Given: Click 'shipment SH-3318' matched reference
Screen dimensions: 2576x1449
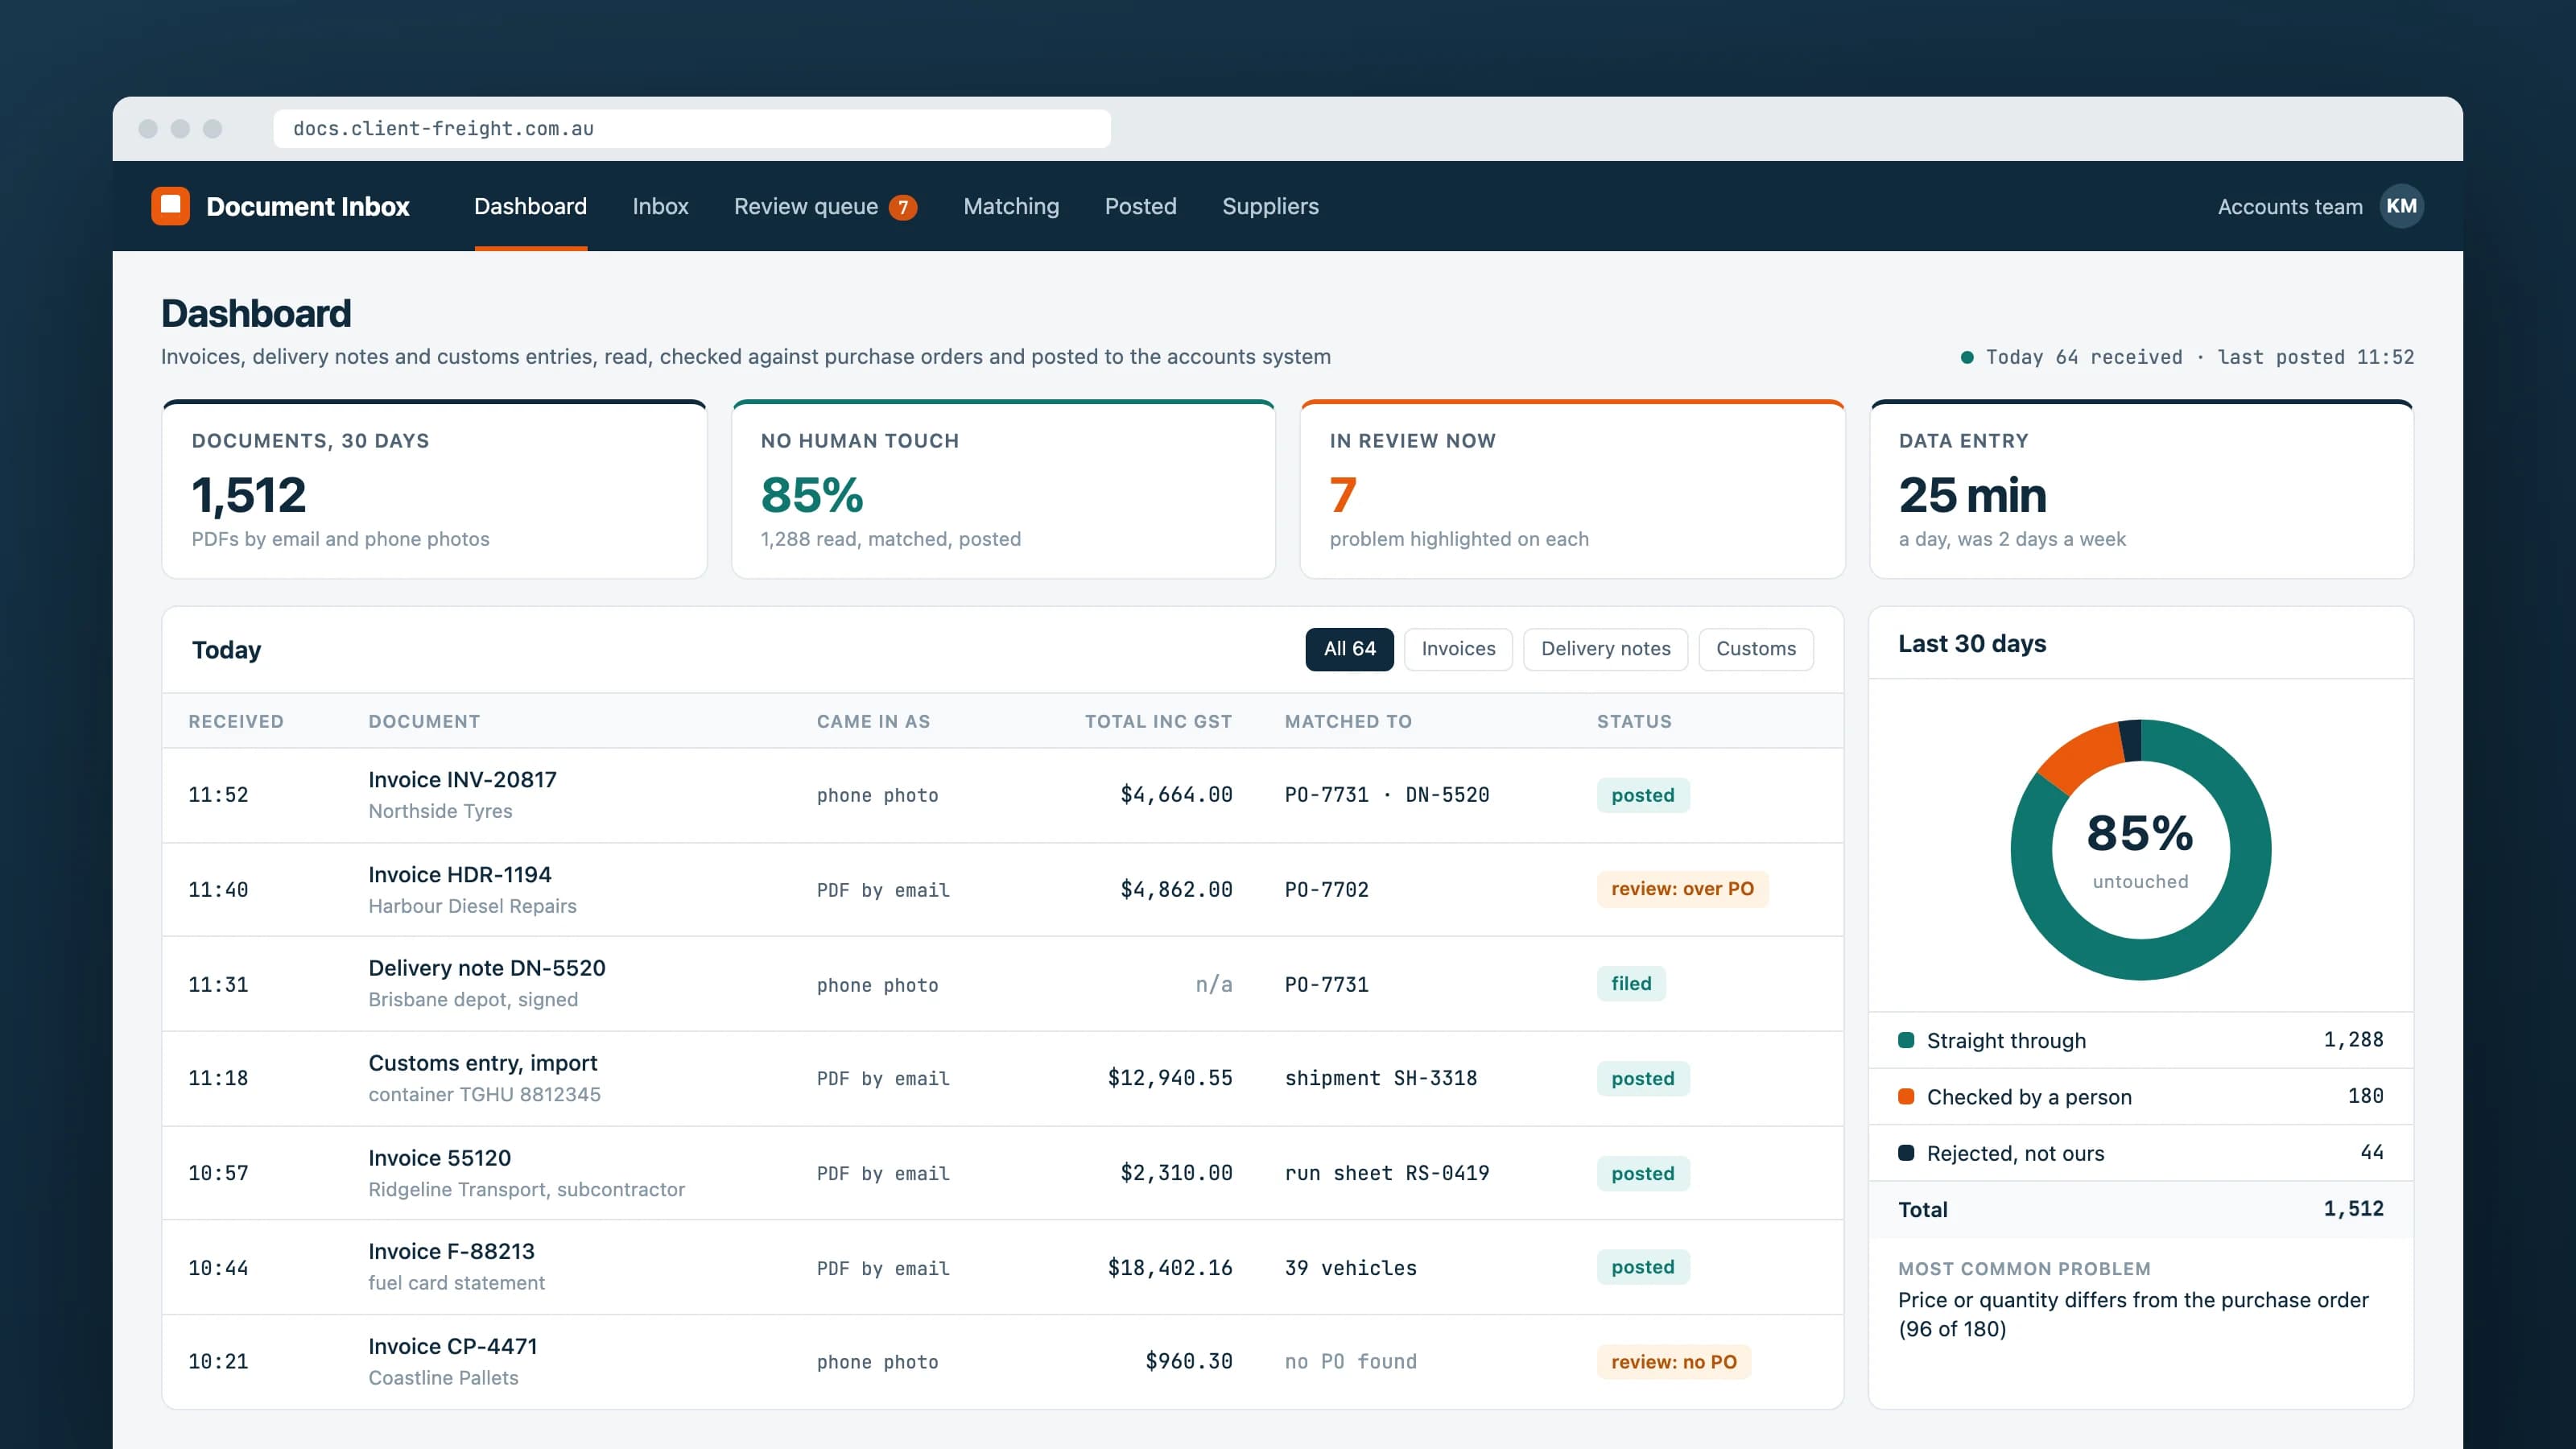Looking at the screenshot, I should pyautogui.click(x=1380, y=1079).
